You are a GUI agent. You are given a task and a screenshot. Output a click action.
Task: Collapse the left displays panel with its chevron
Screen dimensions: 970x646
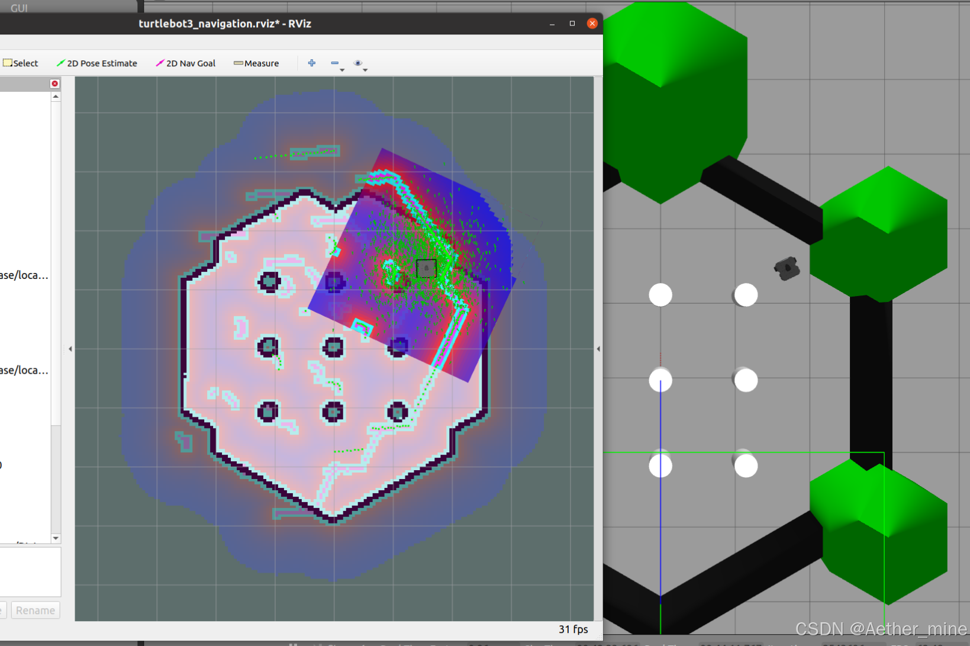70,349
